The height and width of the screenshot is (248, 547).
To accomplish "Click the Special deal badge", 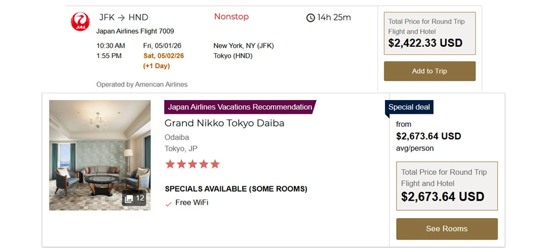I will pyautogui.click(x=409, y=107).
